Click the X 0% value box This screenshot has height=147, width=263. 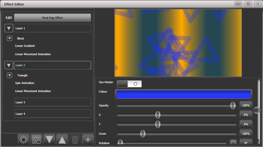(x=246, y=115)
